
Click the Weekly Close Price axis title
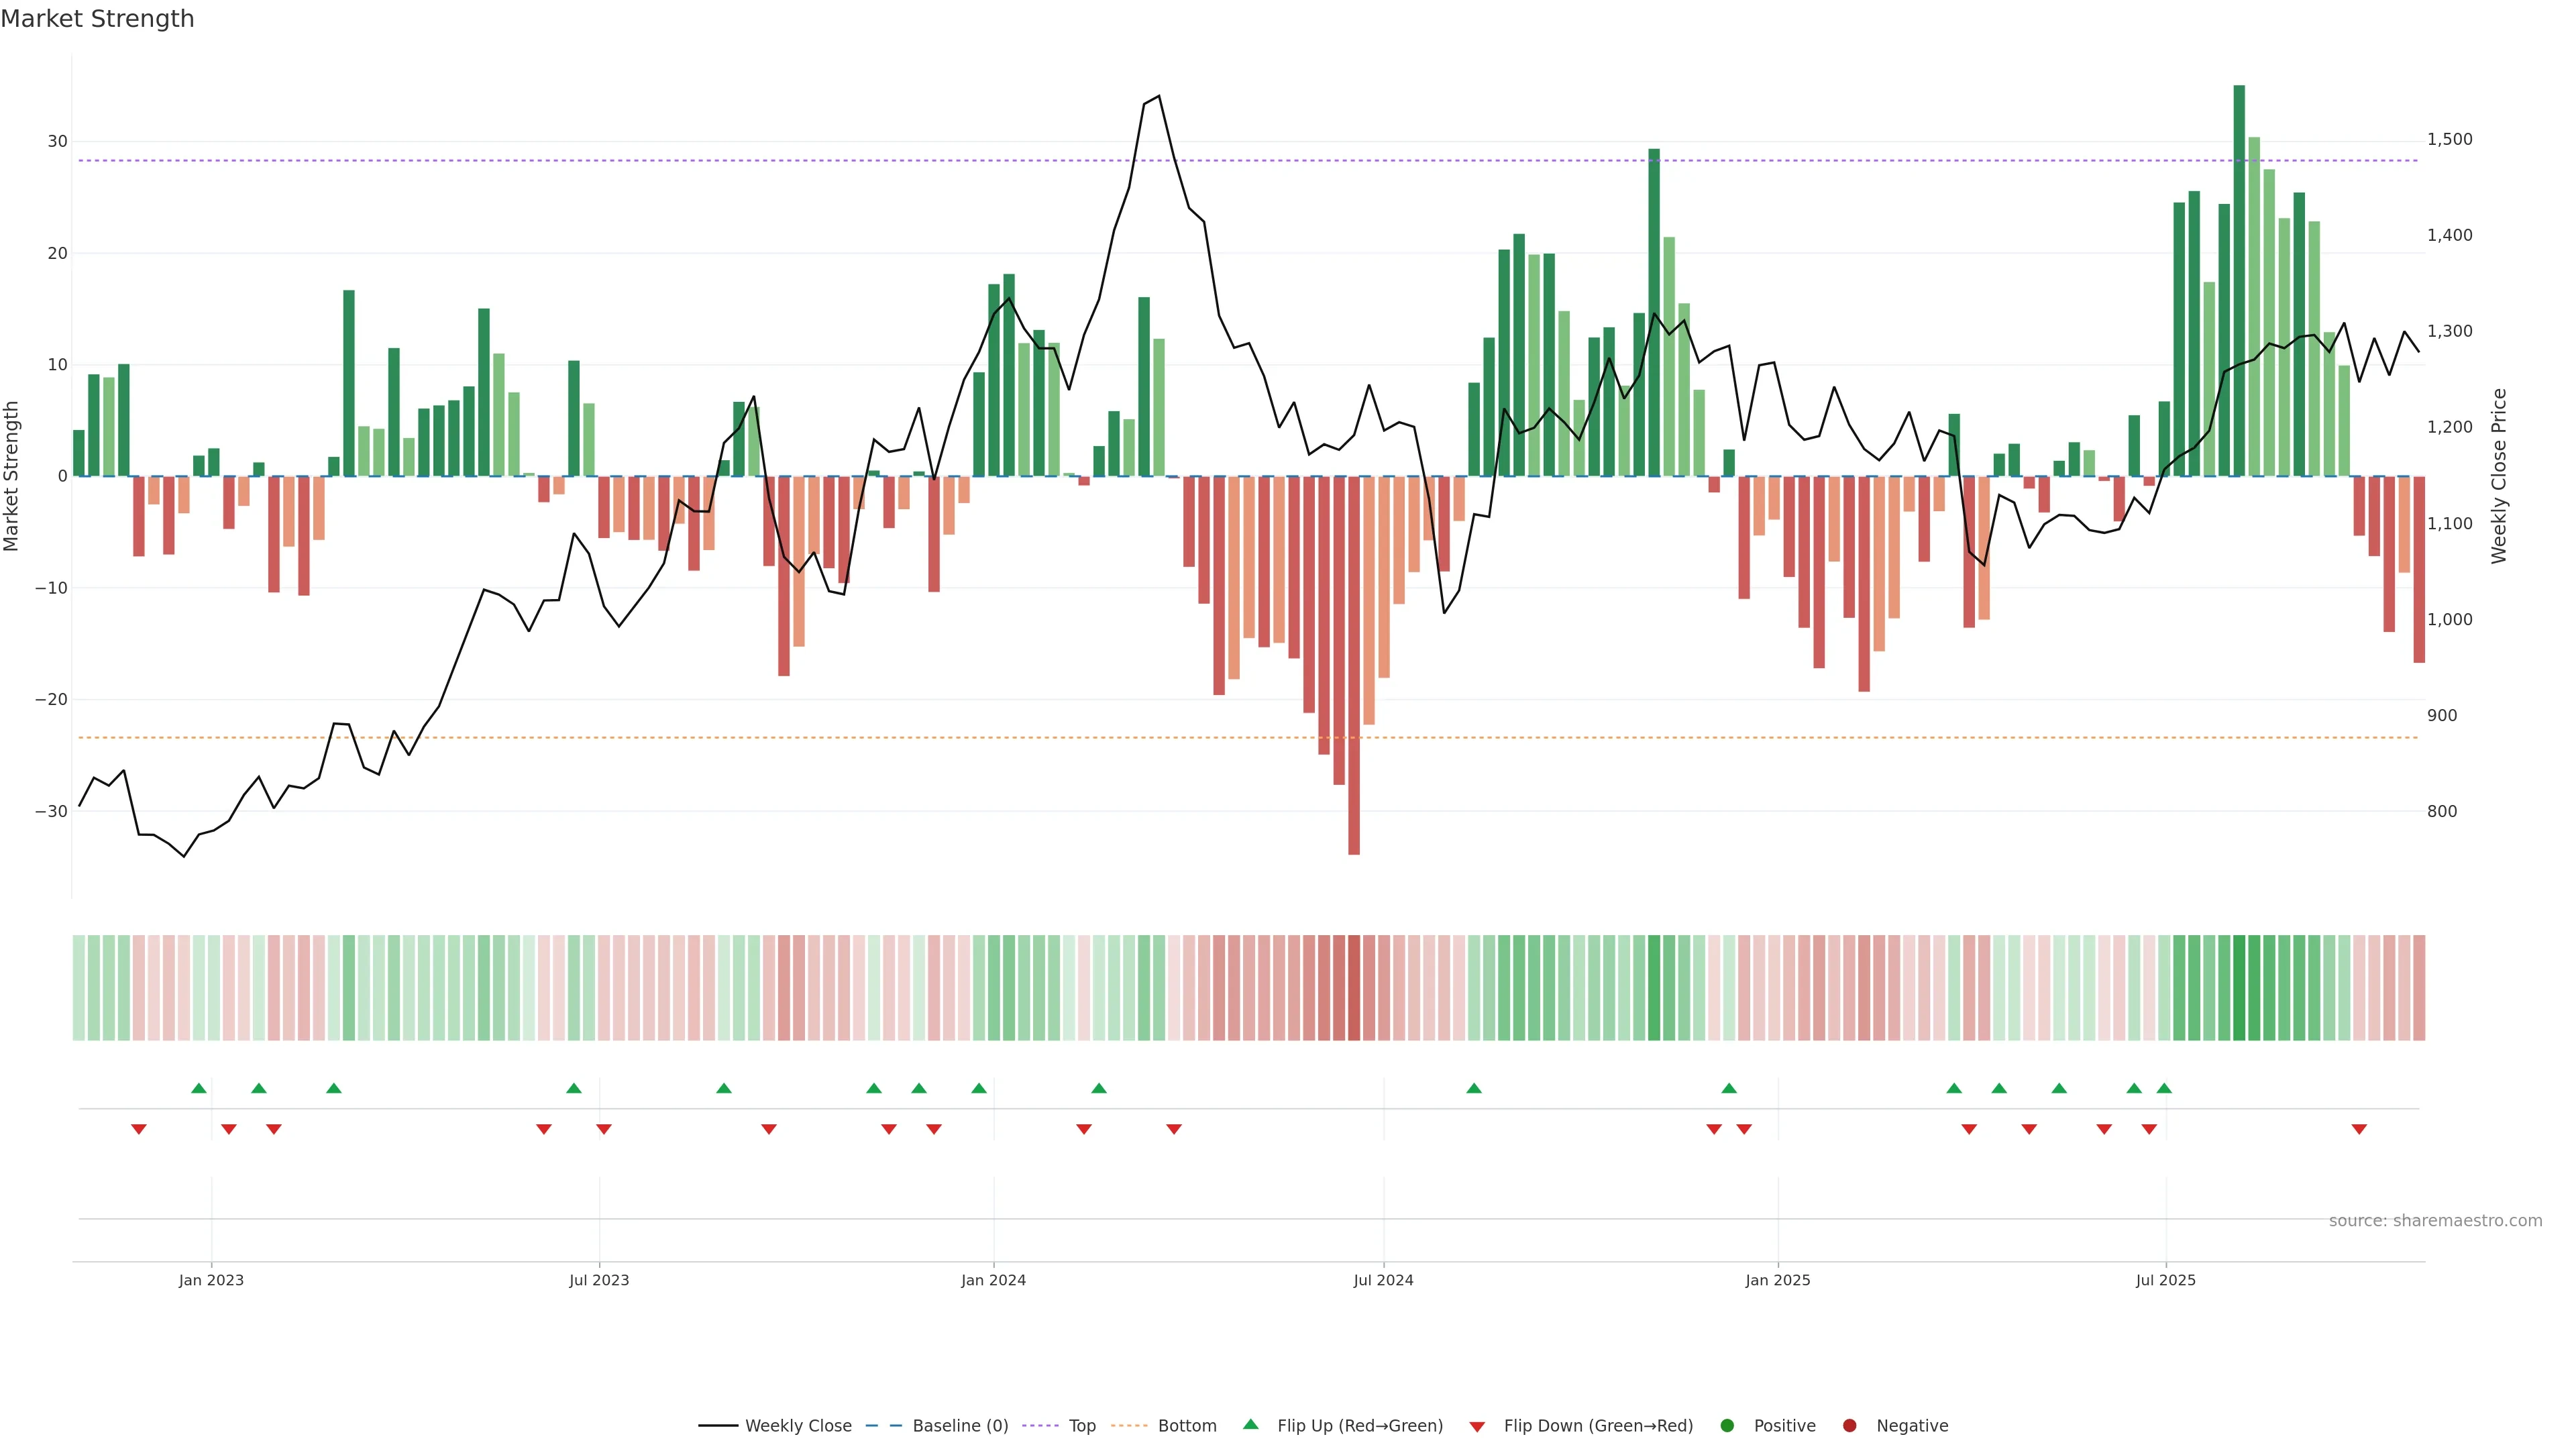point(2499,476)
